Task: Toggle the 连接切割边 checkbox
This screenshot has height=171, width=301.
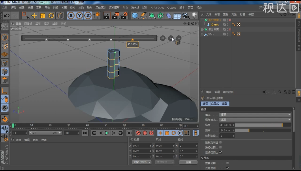Action: click(x=220, y=152)
